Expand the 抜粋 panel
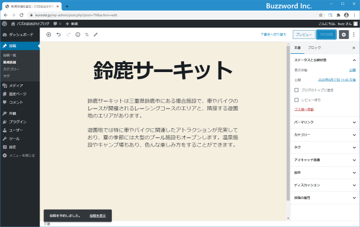360x227 pixels. point(324,173)
